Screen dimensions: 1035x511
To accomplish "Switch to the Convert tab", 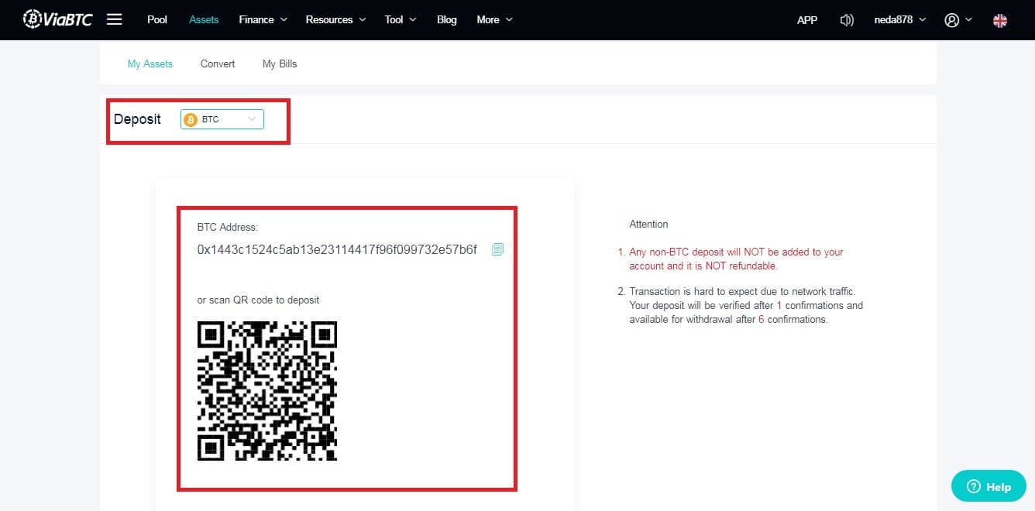I will [218, 63].
